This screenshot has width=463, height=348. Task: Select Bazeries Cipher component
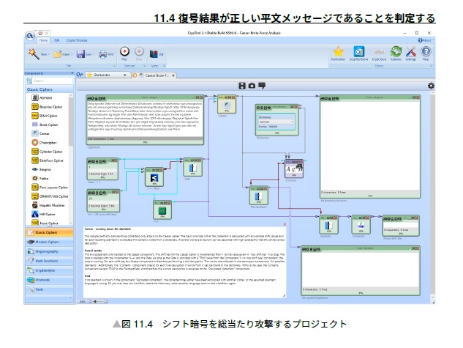pyautogui.click(x=48, y=107)
